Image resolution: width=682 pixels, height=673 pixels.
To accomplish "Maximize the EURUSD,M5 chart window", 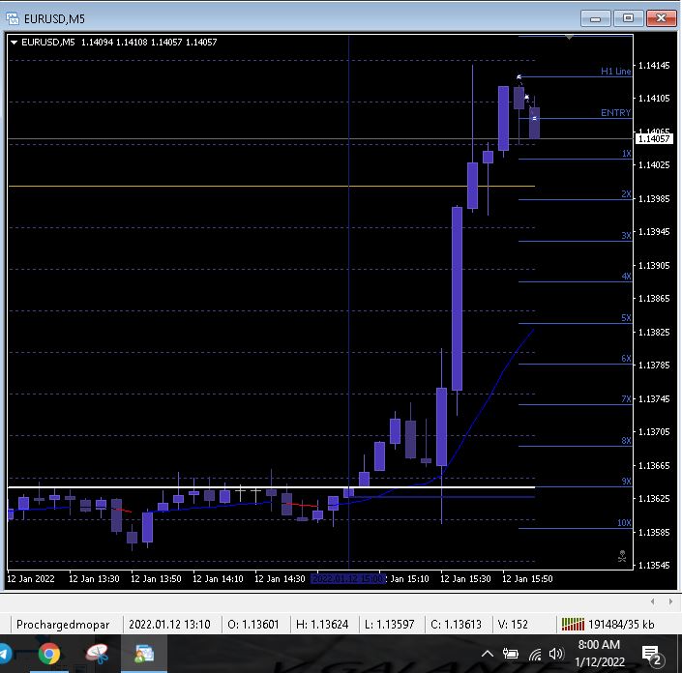I will [x=628, y=18].
